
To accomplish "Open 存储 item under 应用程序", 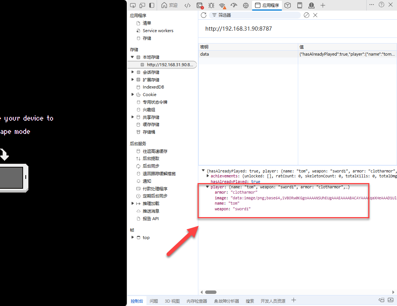I will pyautogui.click(x=146, y=38).
